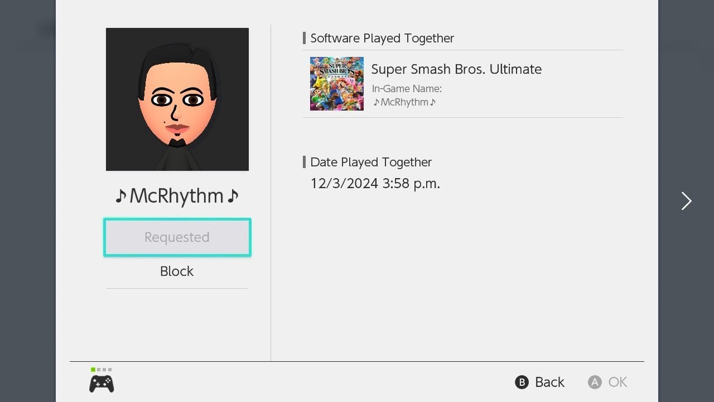
Task: Click the small in-game name ♪McRhythm♪ under the game title
Action: [x=404, y=102]
